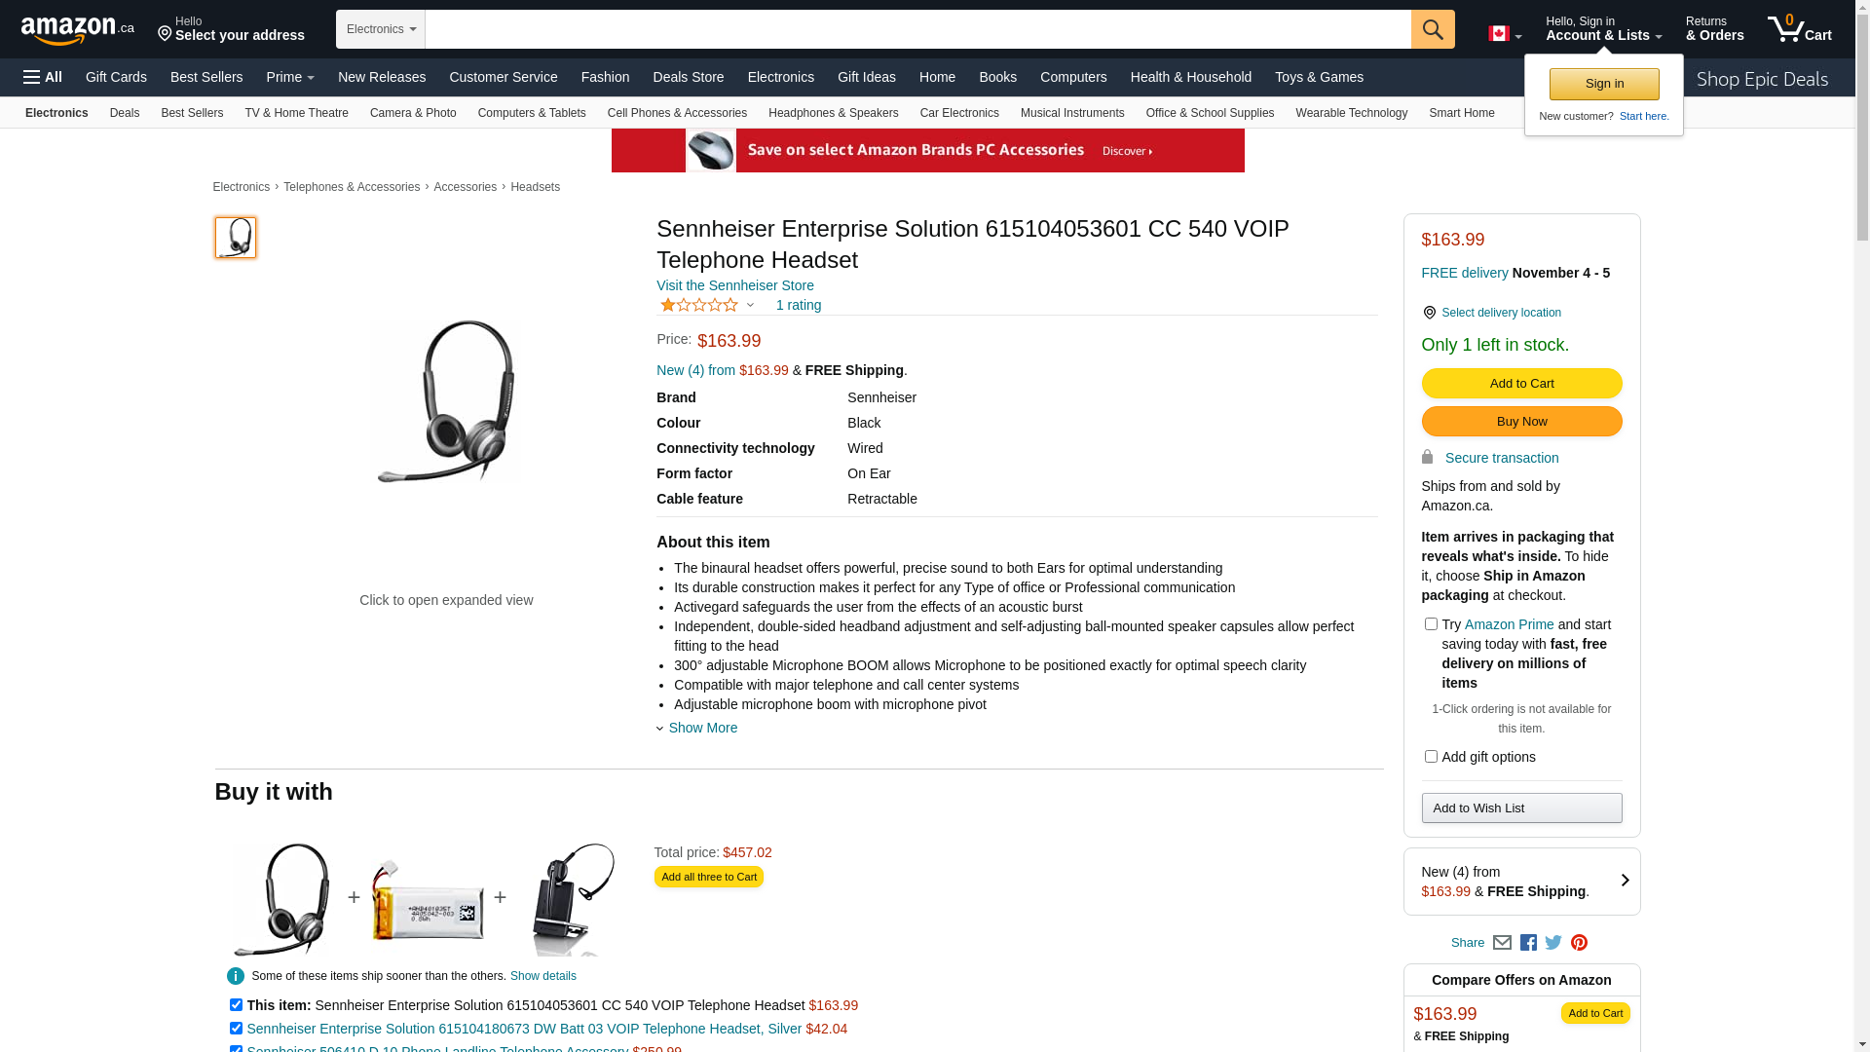Open the Electronics search category dropdown
The width and height of the screenshot is (1870, 1052).
pyautogui.click(x=381, y=29)
